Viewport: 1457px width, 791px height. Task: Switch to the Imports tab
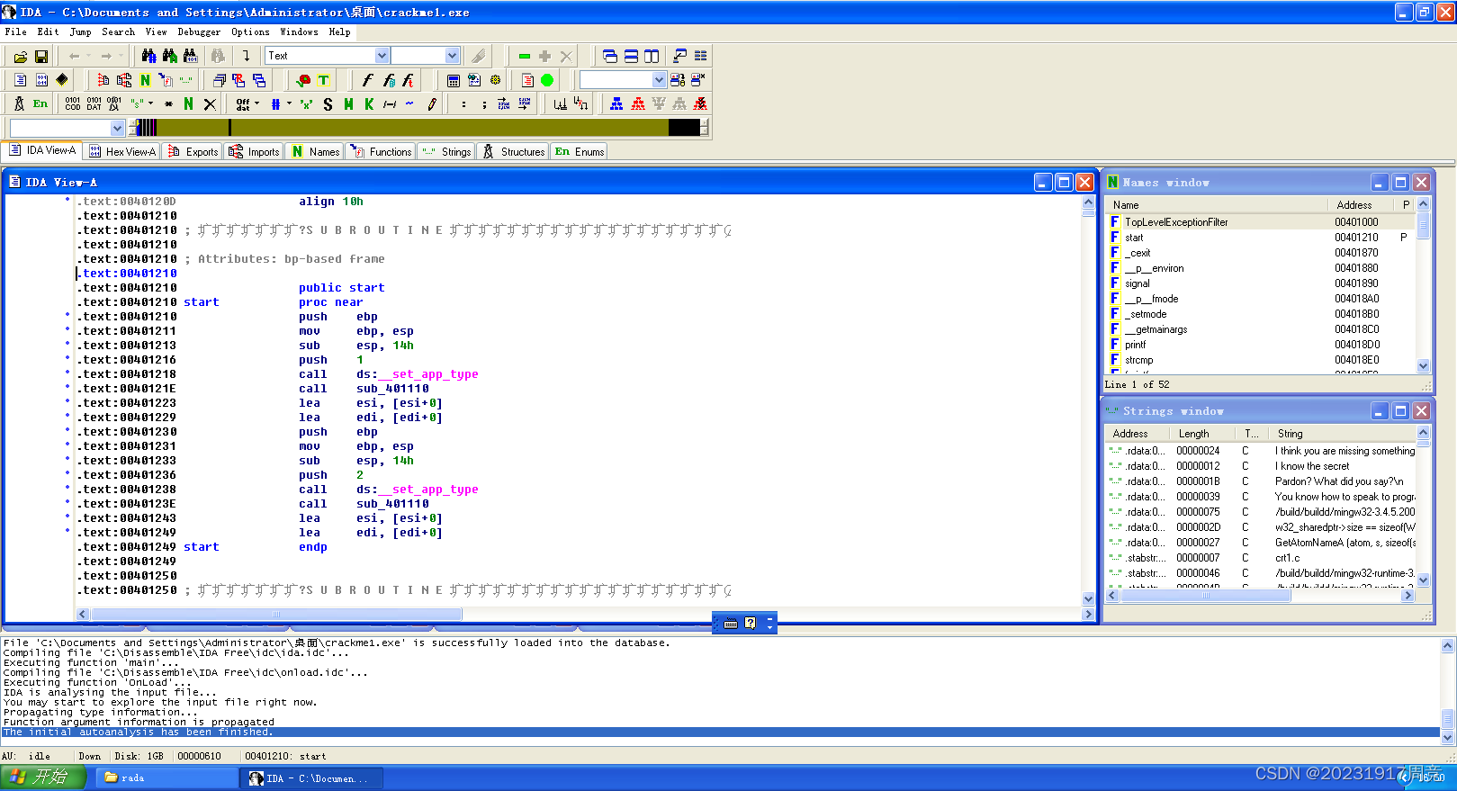(x=255, y=151)
